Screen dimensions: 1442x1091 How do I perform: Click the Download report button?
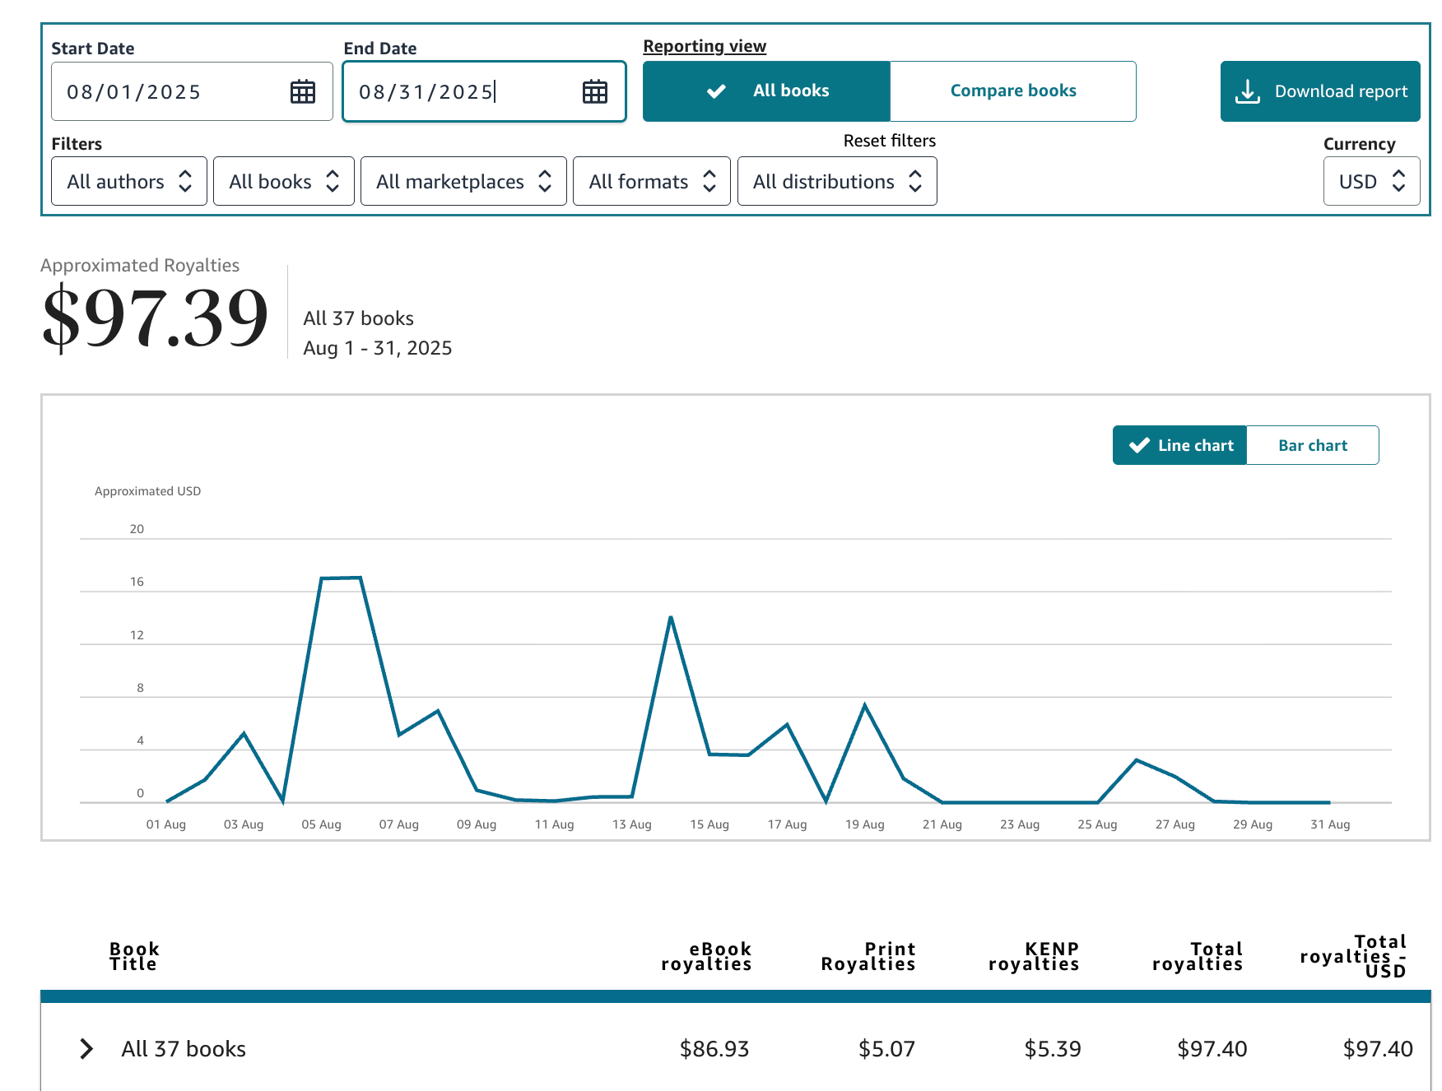click(1319, 91)
